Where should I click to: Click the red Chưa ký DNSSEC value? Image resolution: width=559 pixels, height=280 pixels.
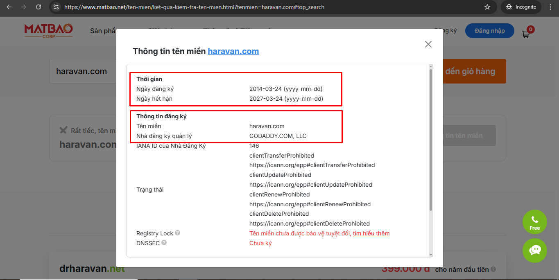pos(260,243)
